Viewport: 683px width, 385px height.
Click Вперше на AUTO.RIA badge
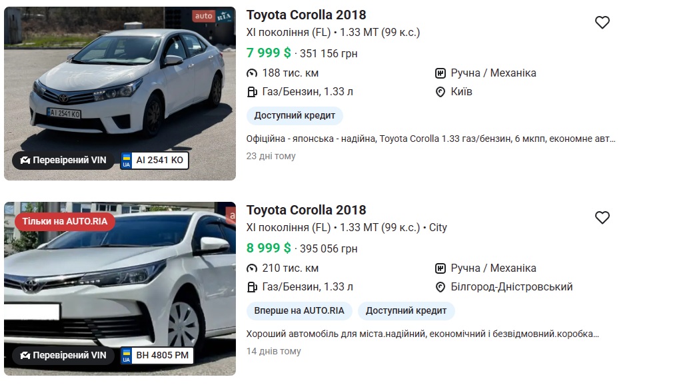(299, 310)
